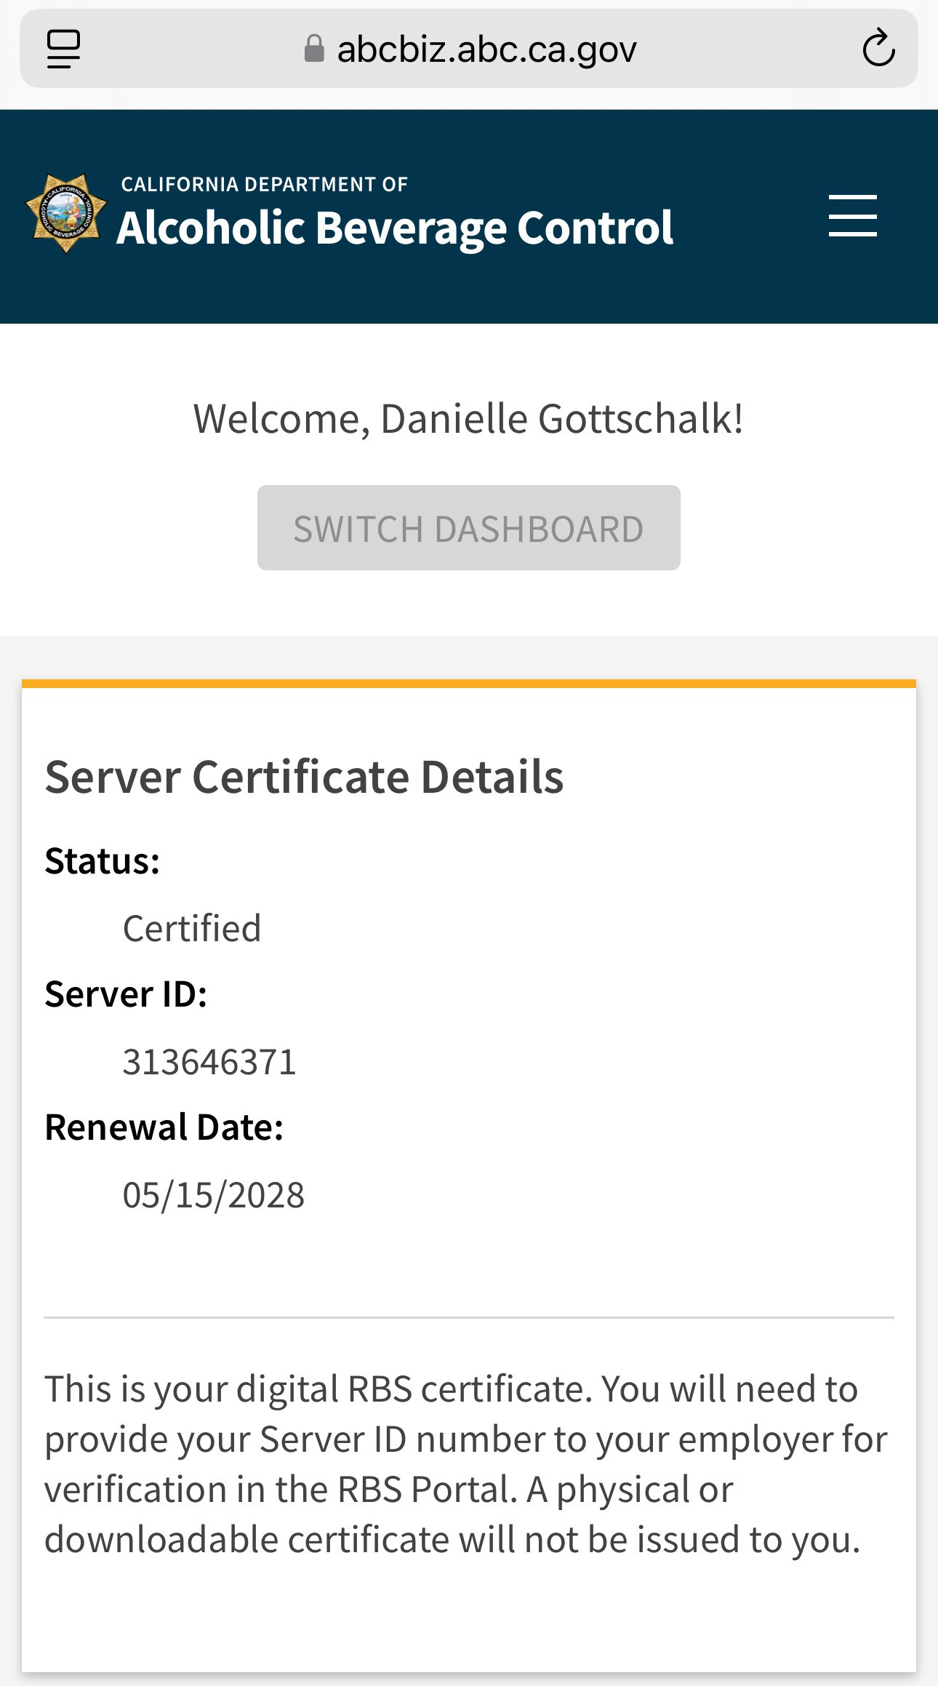Tap the Renewal Date label
The image size is (938, 1686).
tap(164, 1127)
